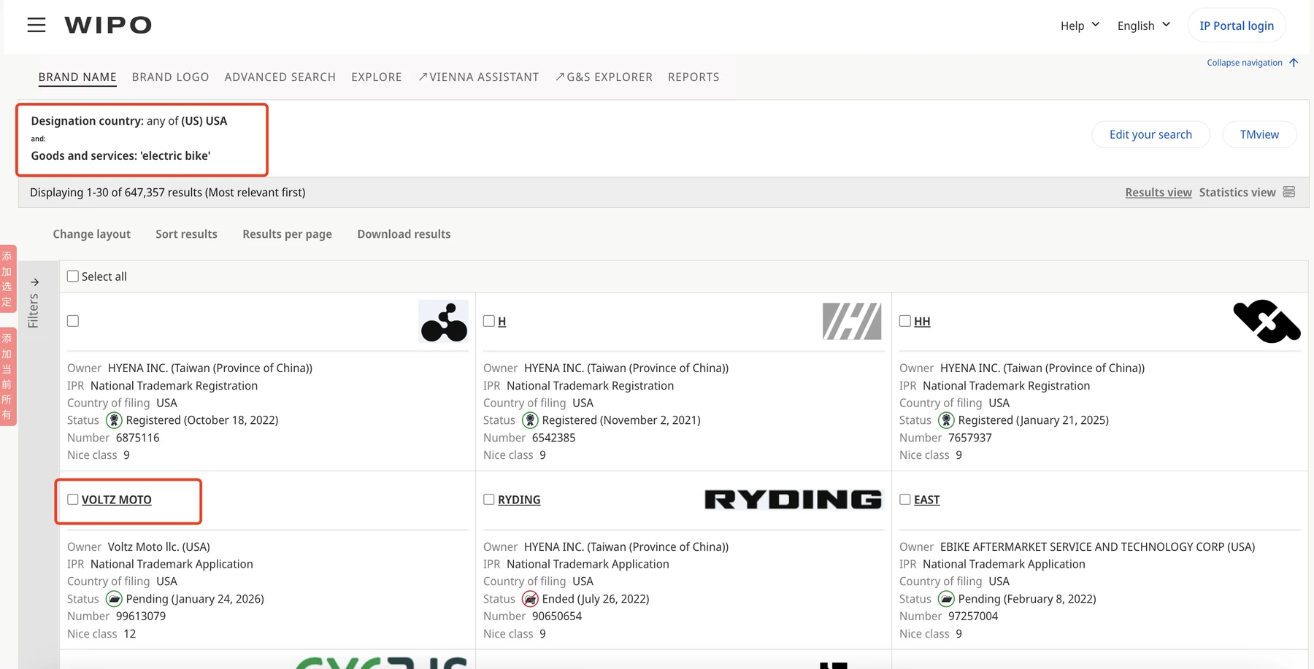Viewport: 1314px width, 669px height.
Task: Click the lower red Chinese side tab
Action: (x=7, y=376)
